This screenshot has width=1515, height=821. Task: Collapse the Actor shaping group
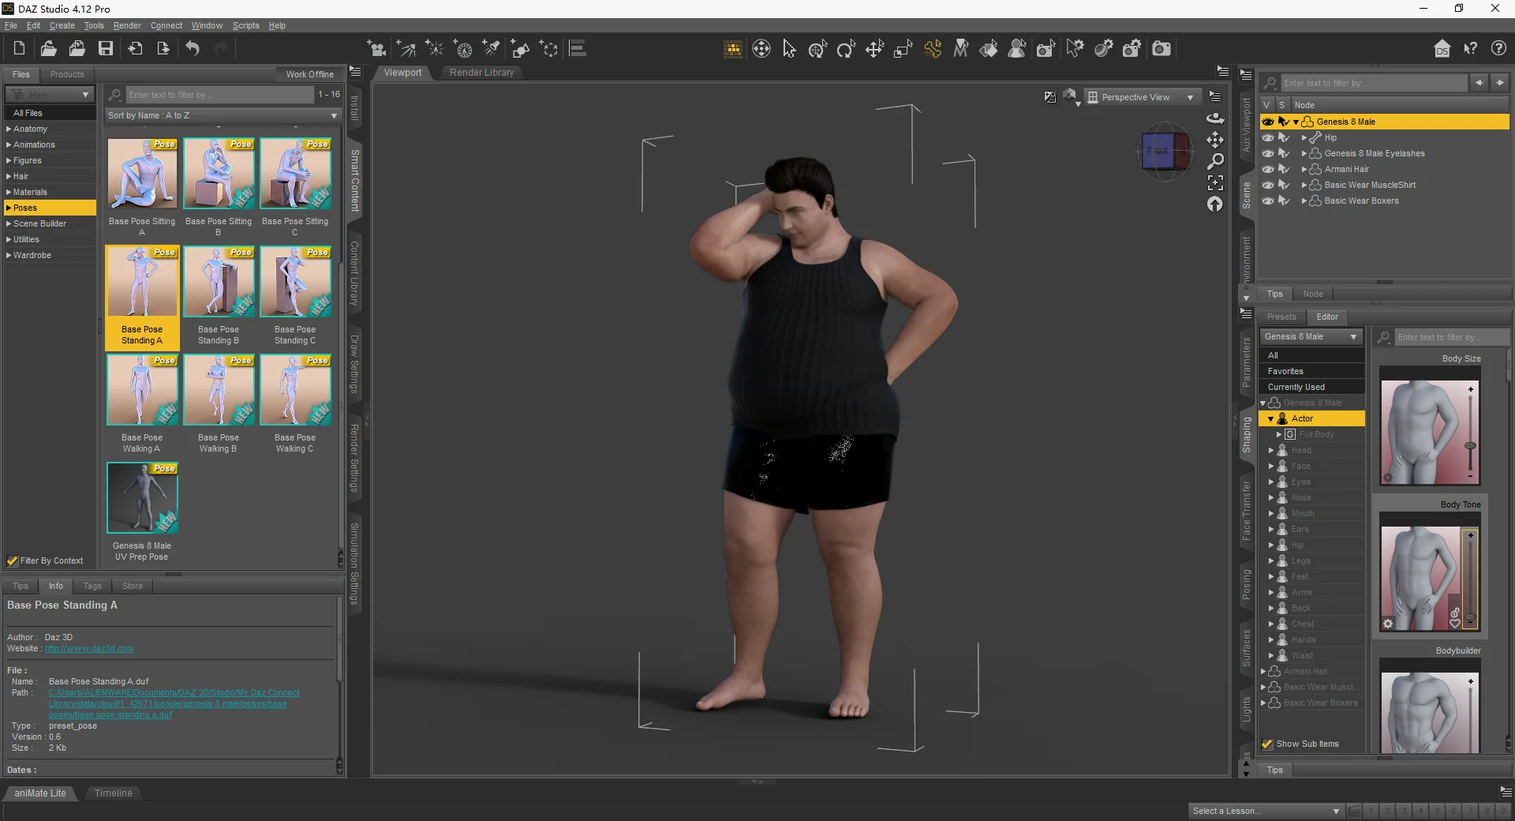click(x=1270, y=419)
